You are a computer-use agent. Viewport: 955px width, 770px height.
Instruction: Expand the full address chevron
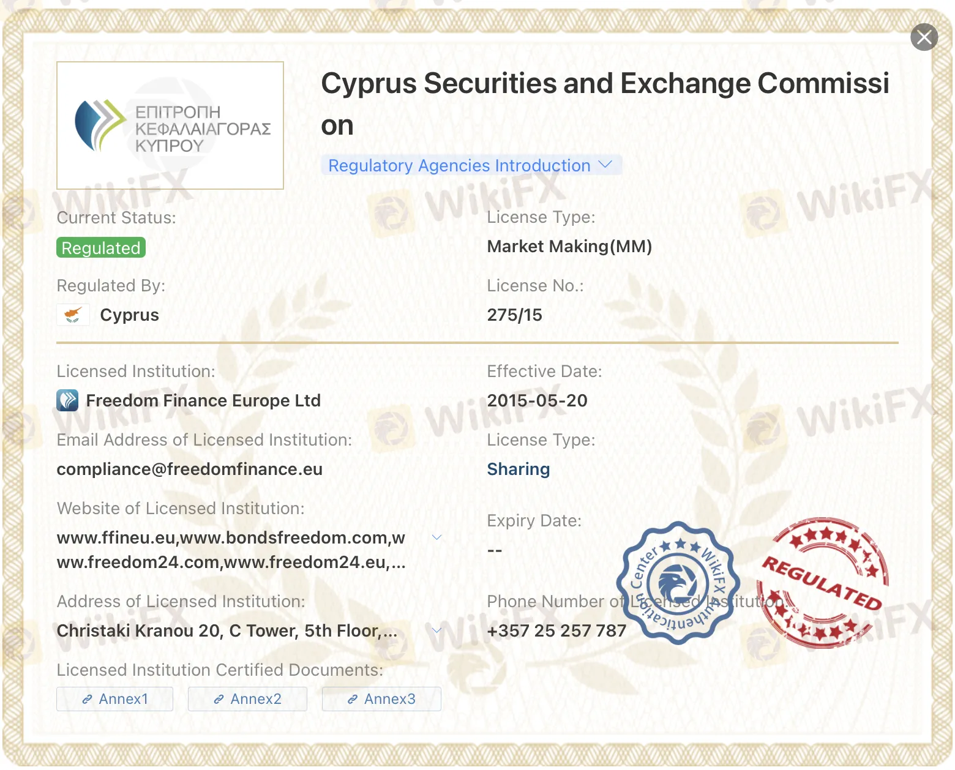pyautogui.click(x=436, y=630)
